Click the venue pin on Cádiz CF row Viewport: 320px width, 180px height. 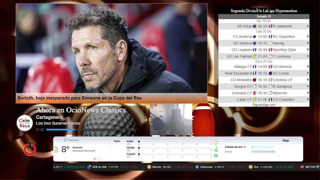coord(308,100)
